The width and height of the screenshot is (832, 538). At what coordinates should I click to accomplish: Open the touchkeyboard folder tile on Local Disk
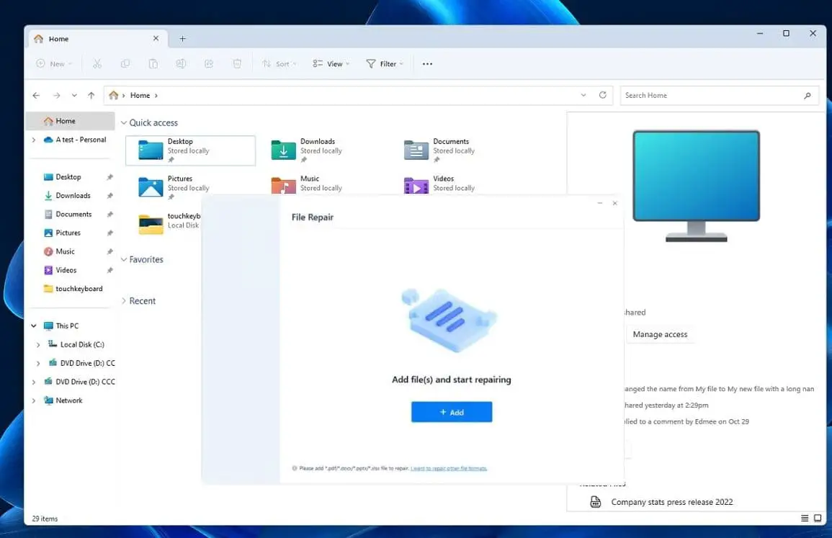(169, 224)
